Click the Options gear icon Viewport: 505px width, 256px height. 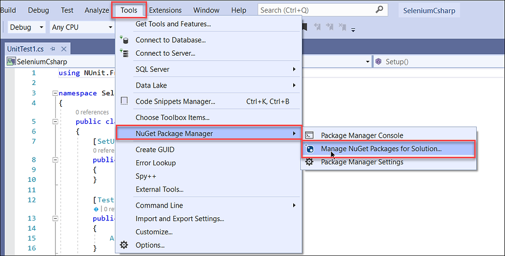click(124, 245)
